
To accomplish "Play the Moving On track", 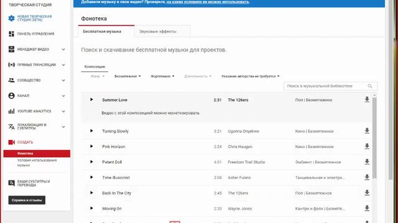I will [x=91, y=208].
